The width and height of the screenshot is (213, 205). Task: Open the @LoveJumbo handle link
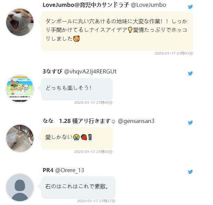pos(148,5)
